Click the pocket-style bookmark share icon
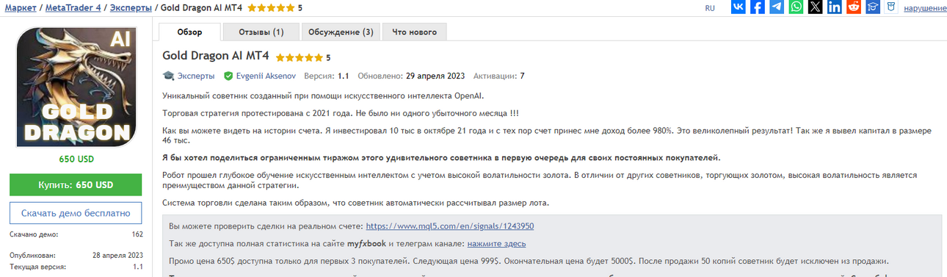Image resolution: width=947 pixels, height=277 pixels. pos(891,7)
